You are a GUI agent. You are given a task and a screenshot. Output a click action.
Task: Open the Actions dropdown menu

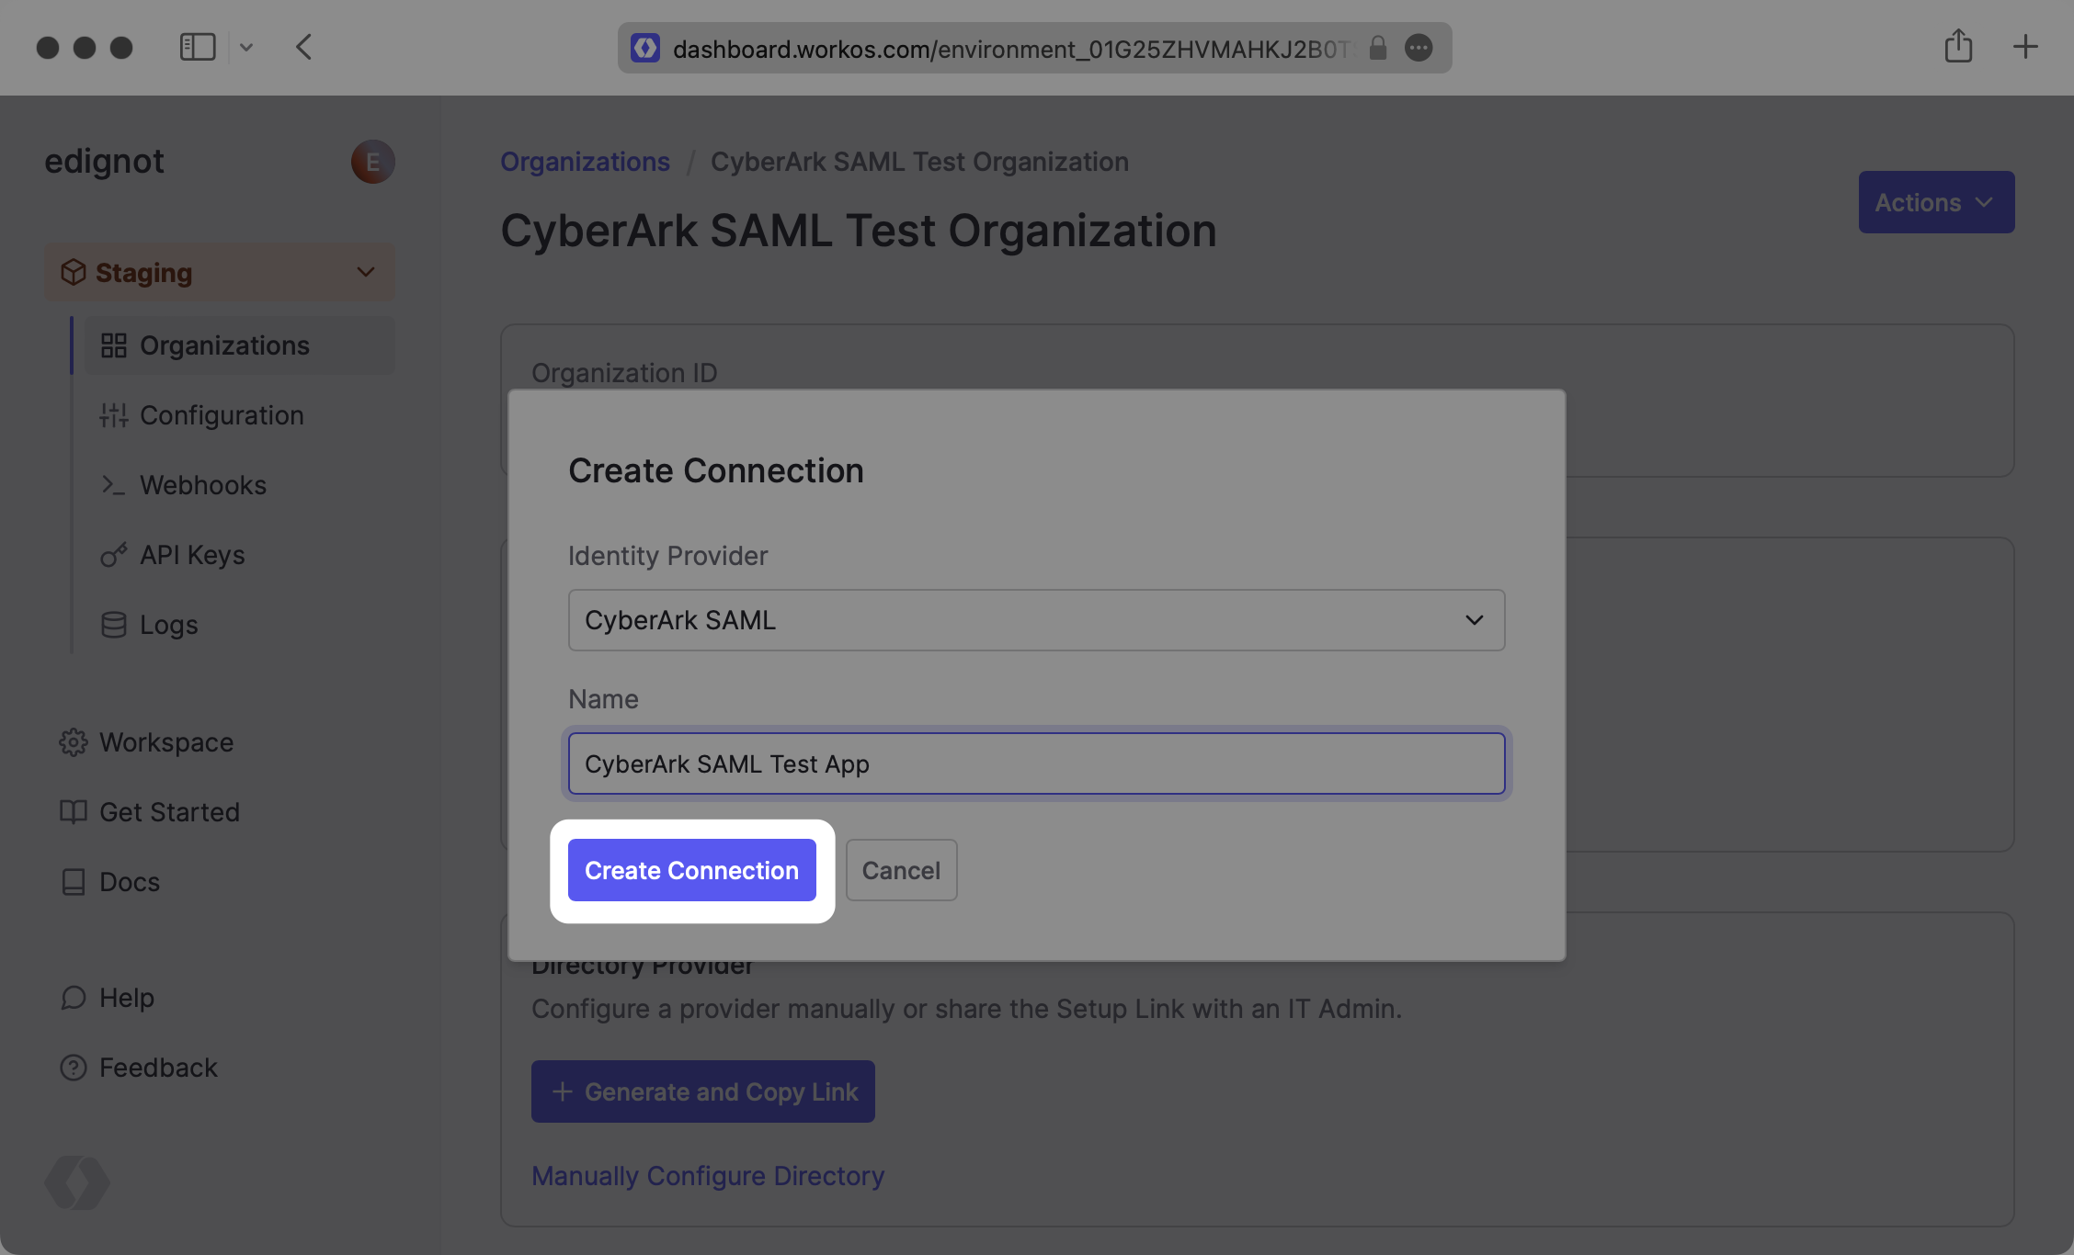[1935, 202]
